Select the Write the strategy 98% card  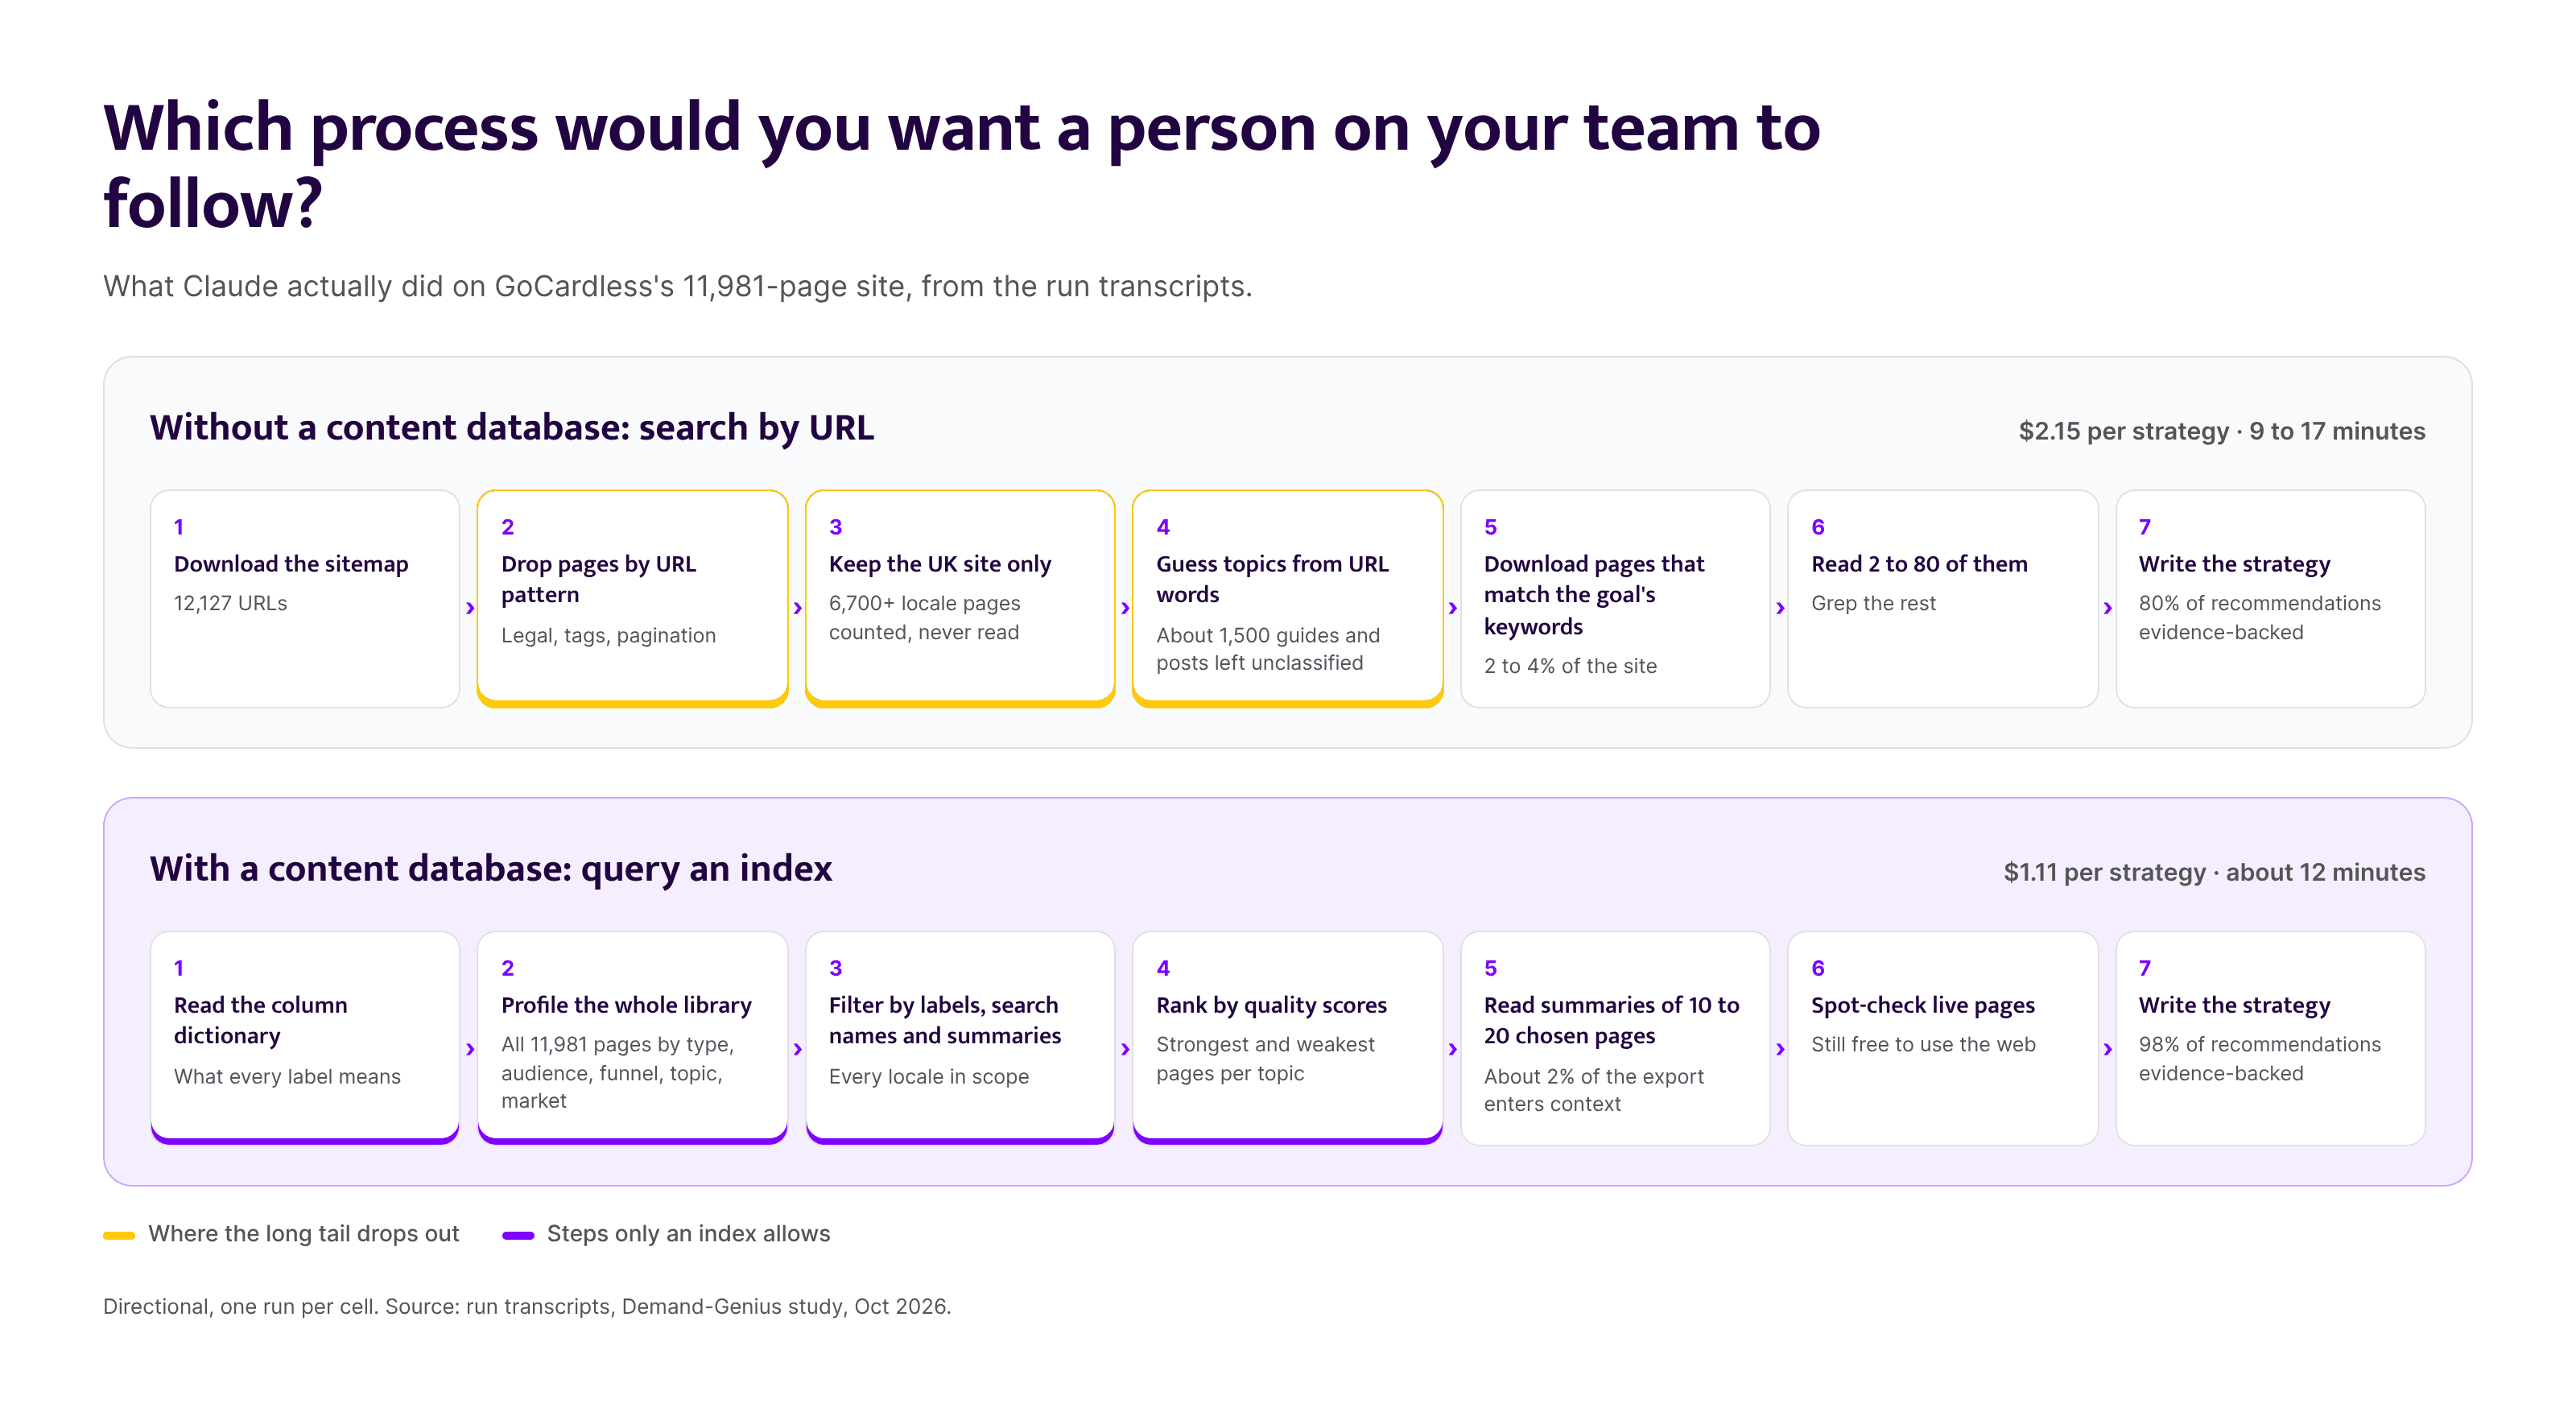(2270, 1038)
